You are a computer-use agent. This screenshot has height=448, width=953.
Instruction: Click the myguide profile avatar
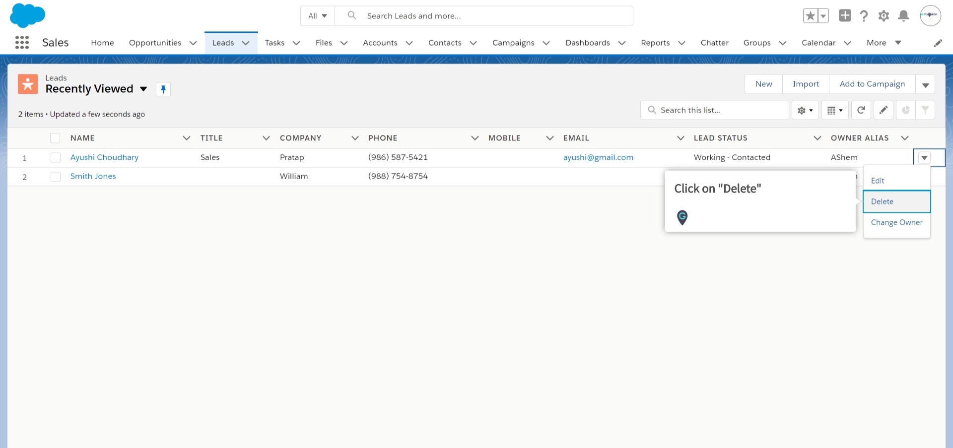point(930,15)
